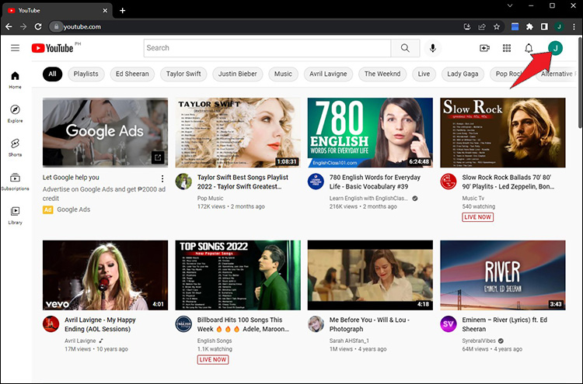The image size is (583, 384).
Task: Click the search magnifier button
Action: (405, 48)
